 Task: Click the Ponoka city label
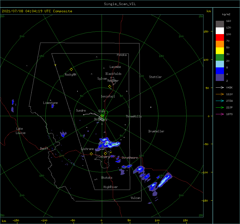[x=122, y=55]
